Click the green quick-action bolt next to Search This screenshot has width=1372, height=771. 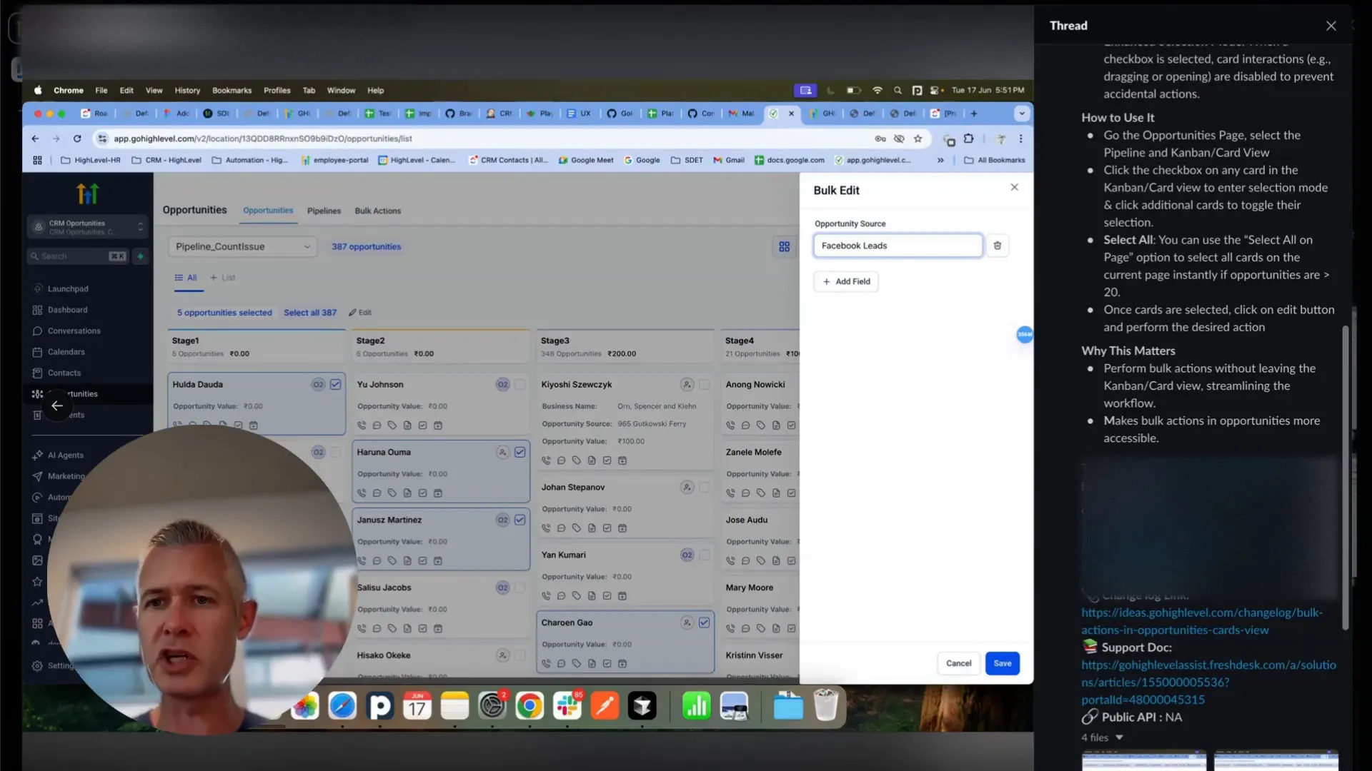pyautogui.click(x=140, y=256)
